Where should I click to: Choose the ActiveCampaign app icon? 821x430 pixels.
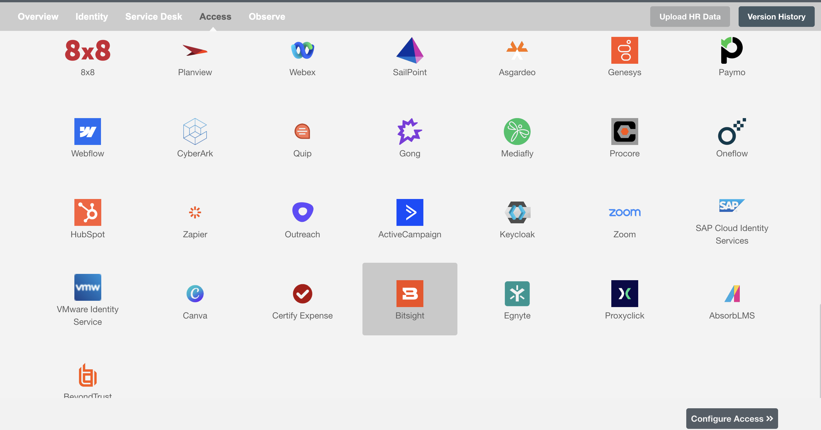coord(410,212)
